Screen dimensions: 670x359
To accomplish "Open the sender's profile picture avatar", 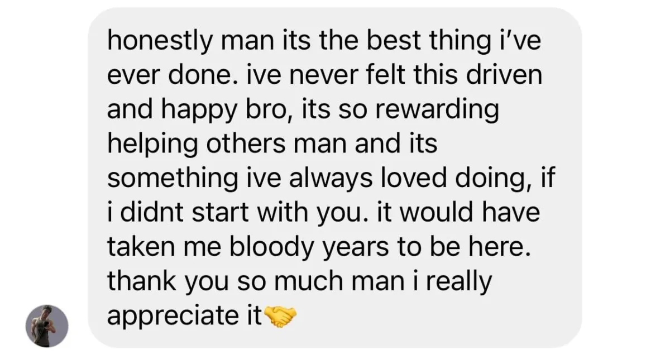I will coord(47,326).
